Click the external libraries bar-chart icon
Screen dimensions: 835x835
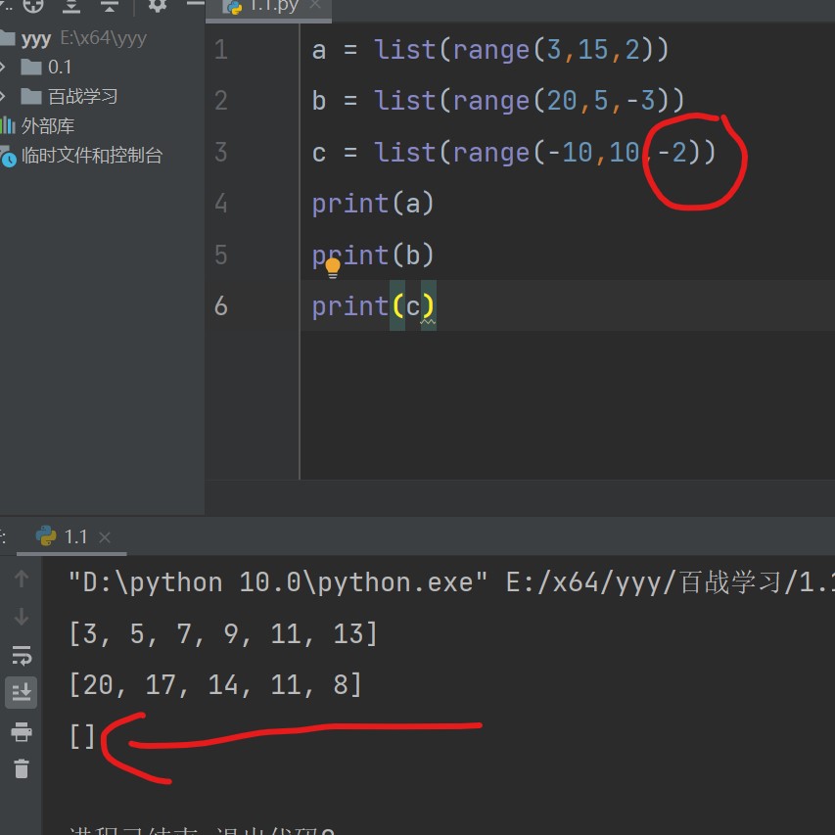(8, 125)
